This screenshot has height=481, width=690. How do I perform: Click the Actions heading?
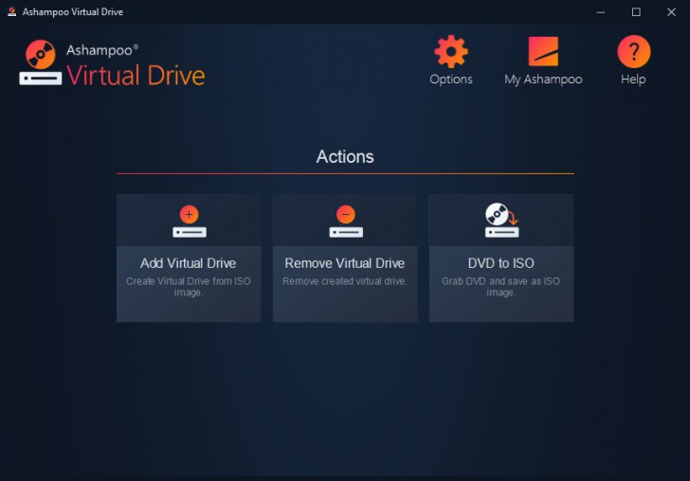click(345, 156)
